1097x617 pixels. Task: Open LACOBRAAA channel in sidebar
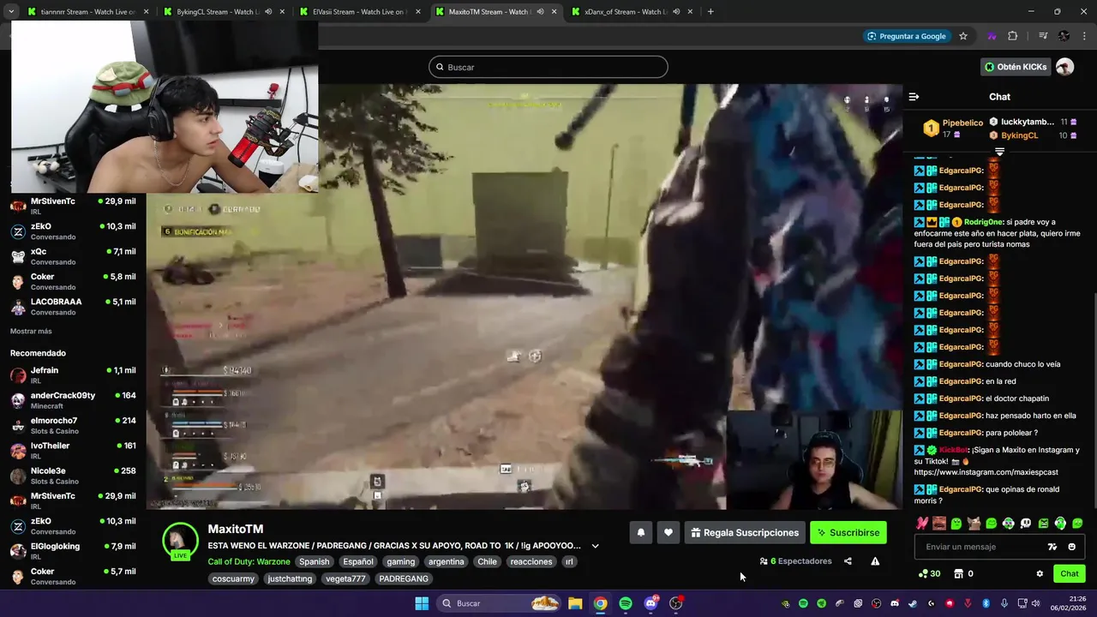[x=73, y=306]
